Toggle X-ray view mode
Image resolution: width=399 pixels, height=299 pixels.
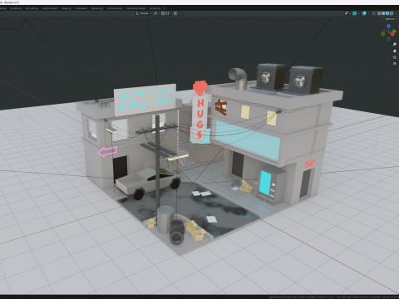pyautogui.click(x=374, y=13)
